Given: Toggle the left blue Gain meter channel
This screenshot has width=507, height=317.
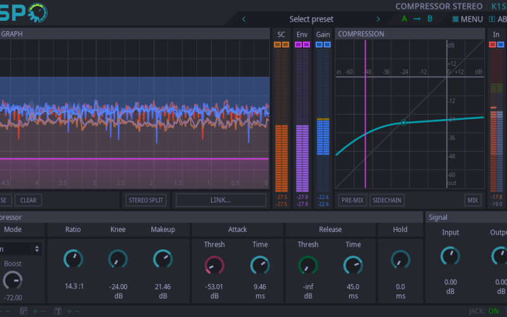Looking at the screenshot, I should [319, 45].
